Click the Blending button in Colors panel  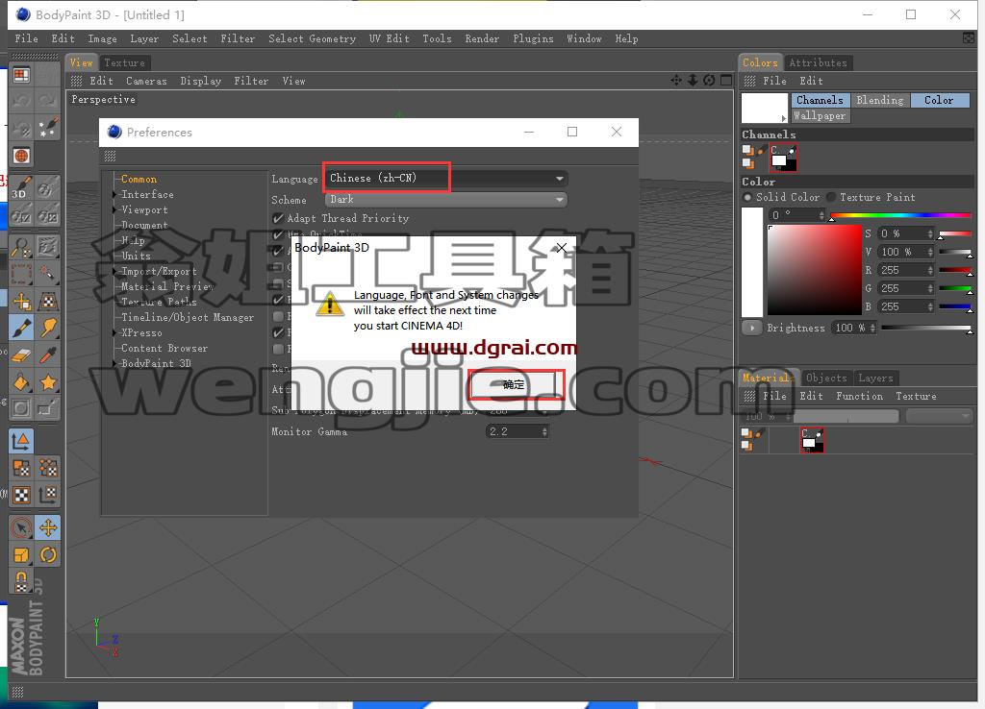pos(879,100)
